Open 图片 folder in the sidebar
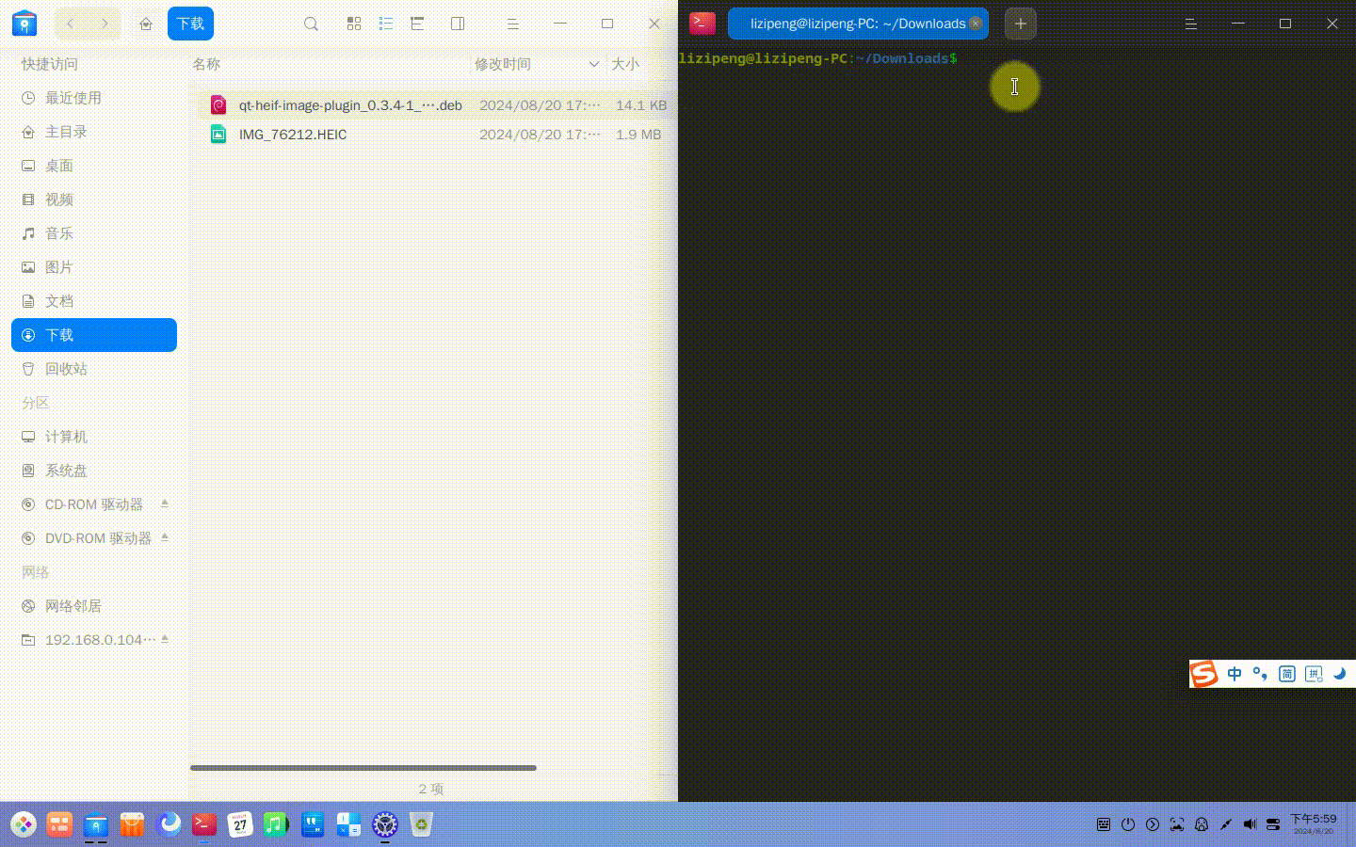1356x847 pixels. tap(94, 267)
